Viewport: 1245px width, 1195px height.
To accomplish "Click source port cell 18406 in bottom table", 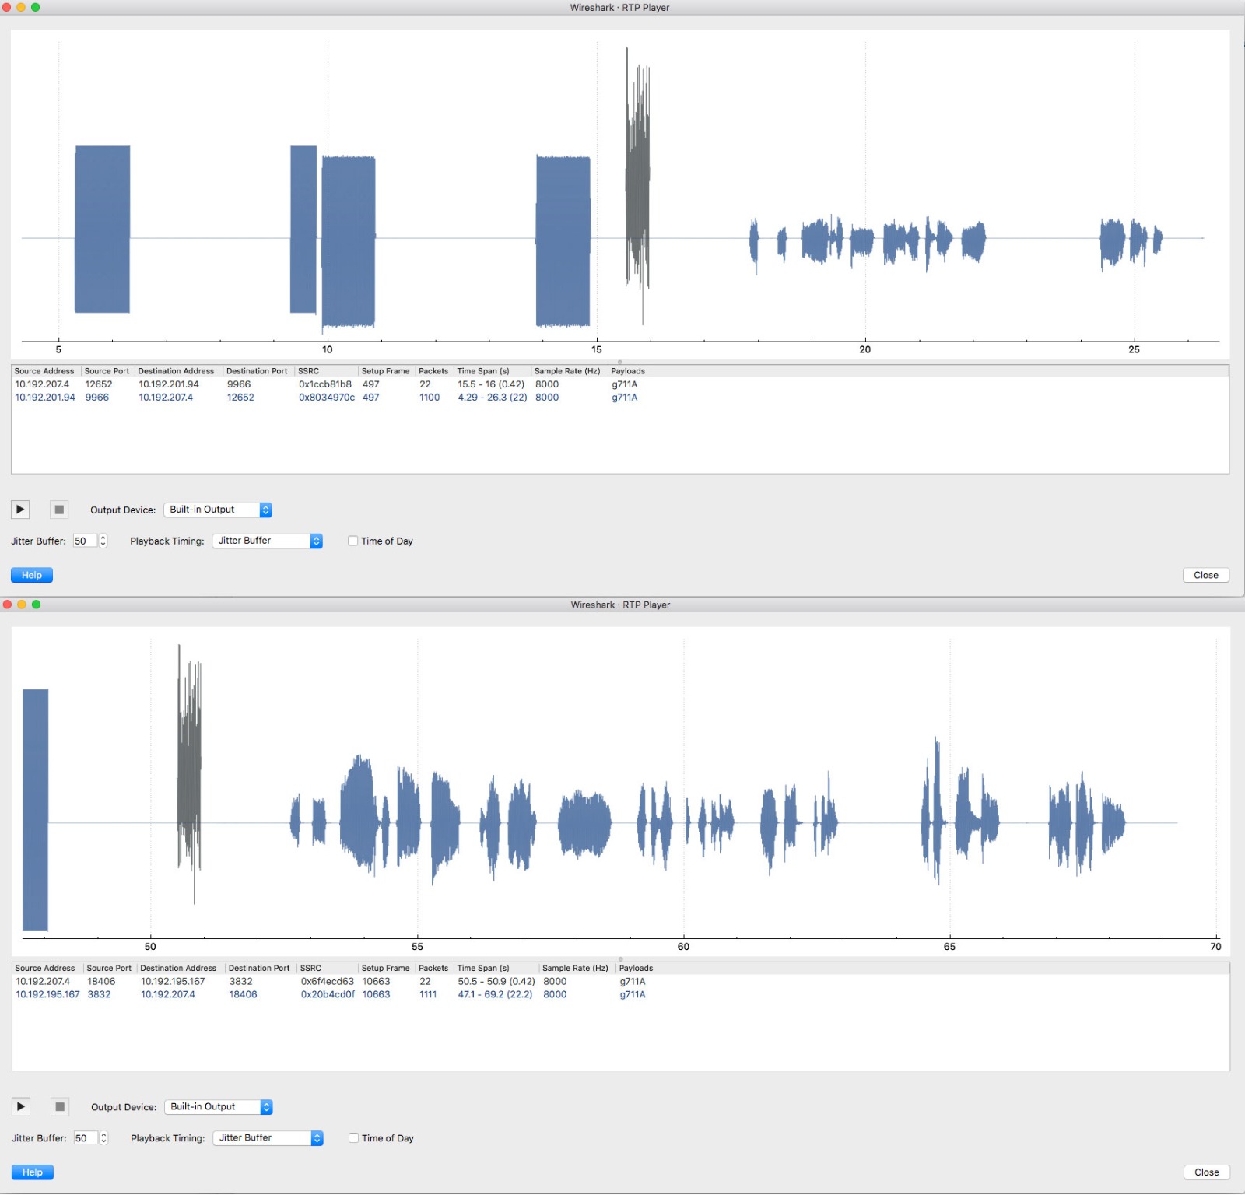I will pyautogui.click(x=101, y=981).
